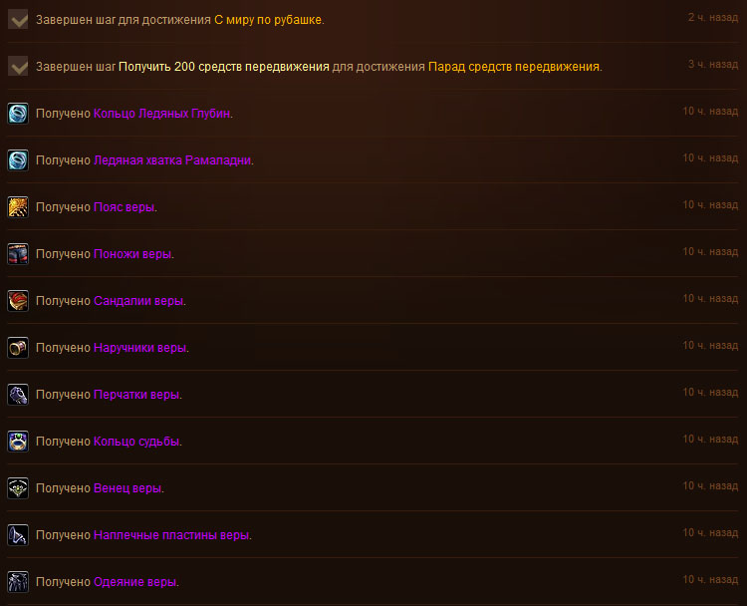
Task: Follow the Ледяная хватка Рамаладни link
Action: 171,160
